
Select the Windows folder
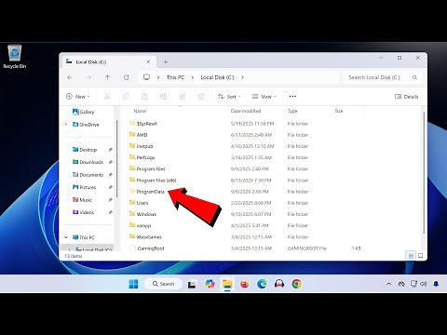coord(142,214)
